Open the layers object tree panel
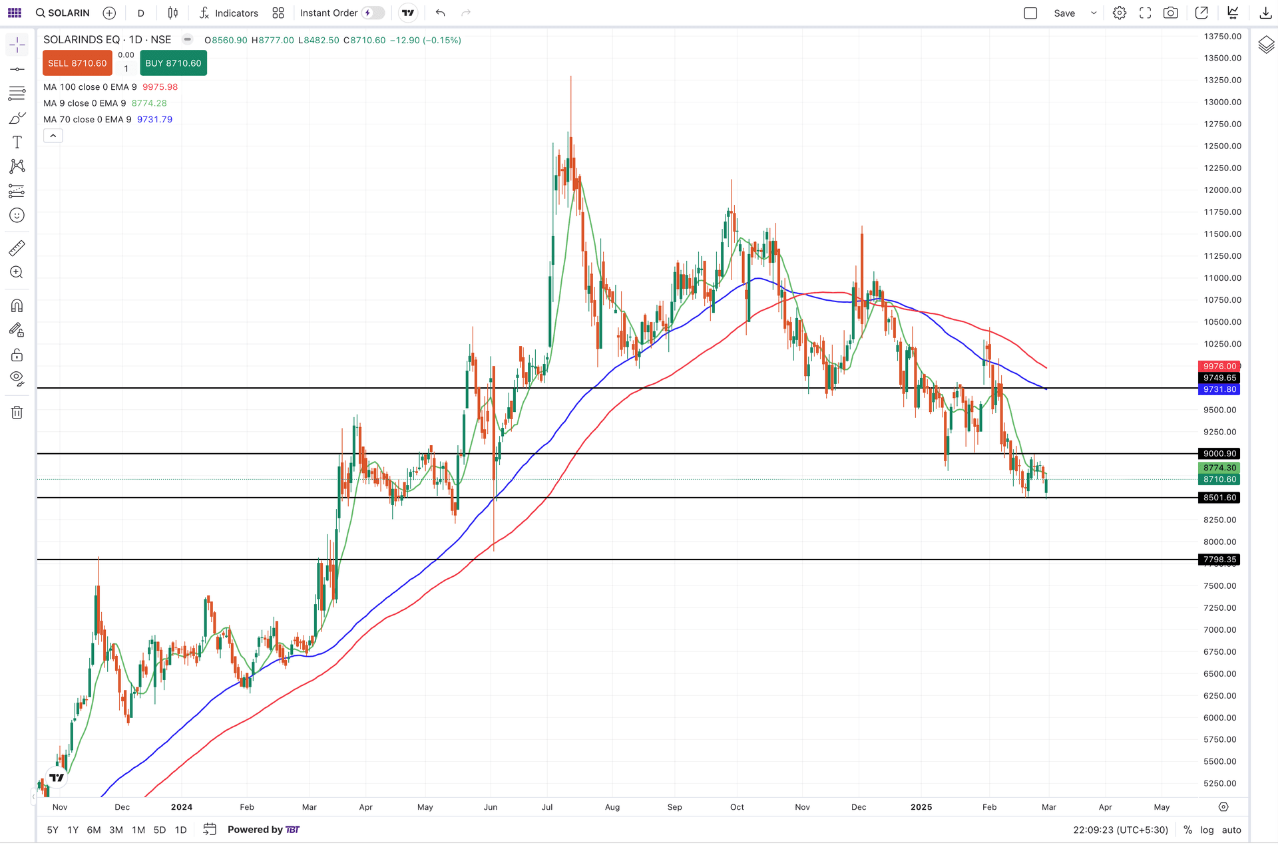 (x=1266, y=45)
